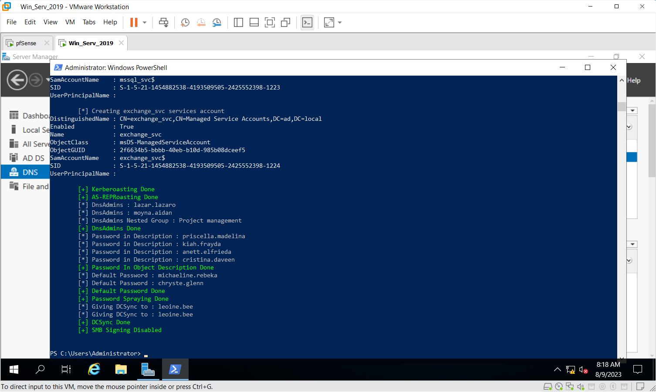656x392 pixels.
Task: Click PowerShell scrollbar up arrow
Action: pos(622,80)
